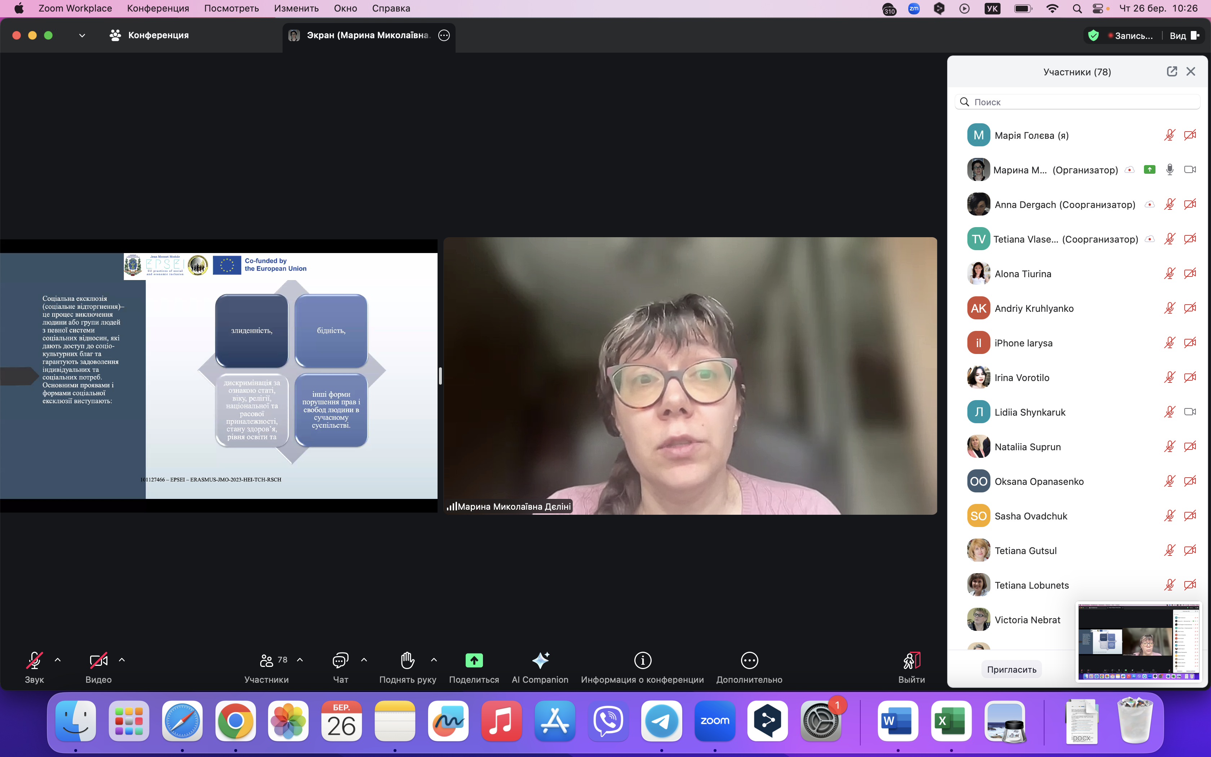Image resolution: width=1211 pixels, height=757 pixels.
Task: Click the divider handle between slide and video
Action: [440, 376]
